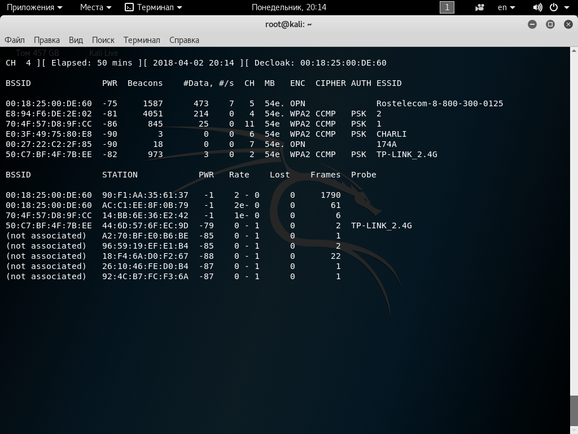This screenshot has width=578, height=434.
Task: Click the volume speaker icon
Action: [x=537, y=7]
